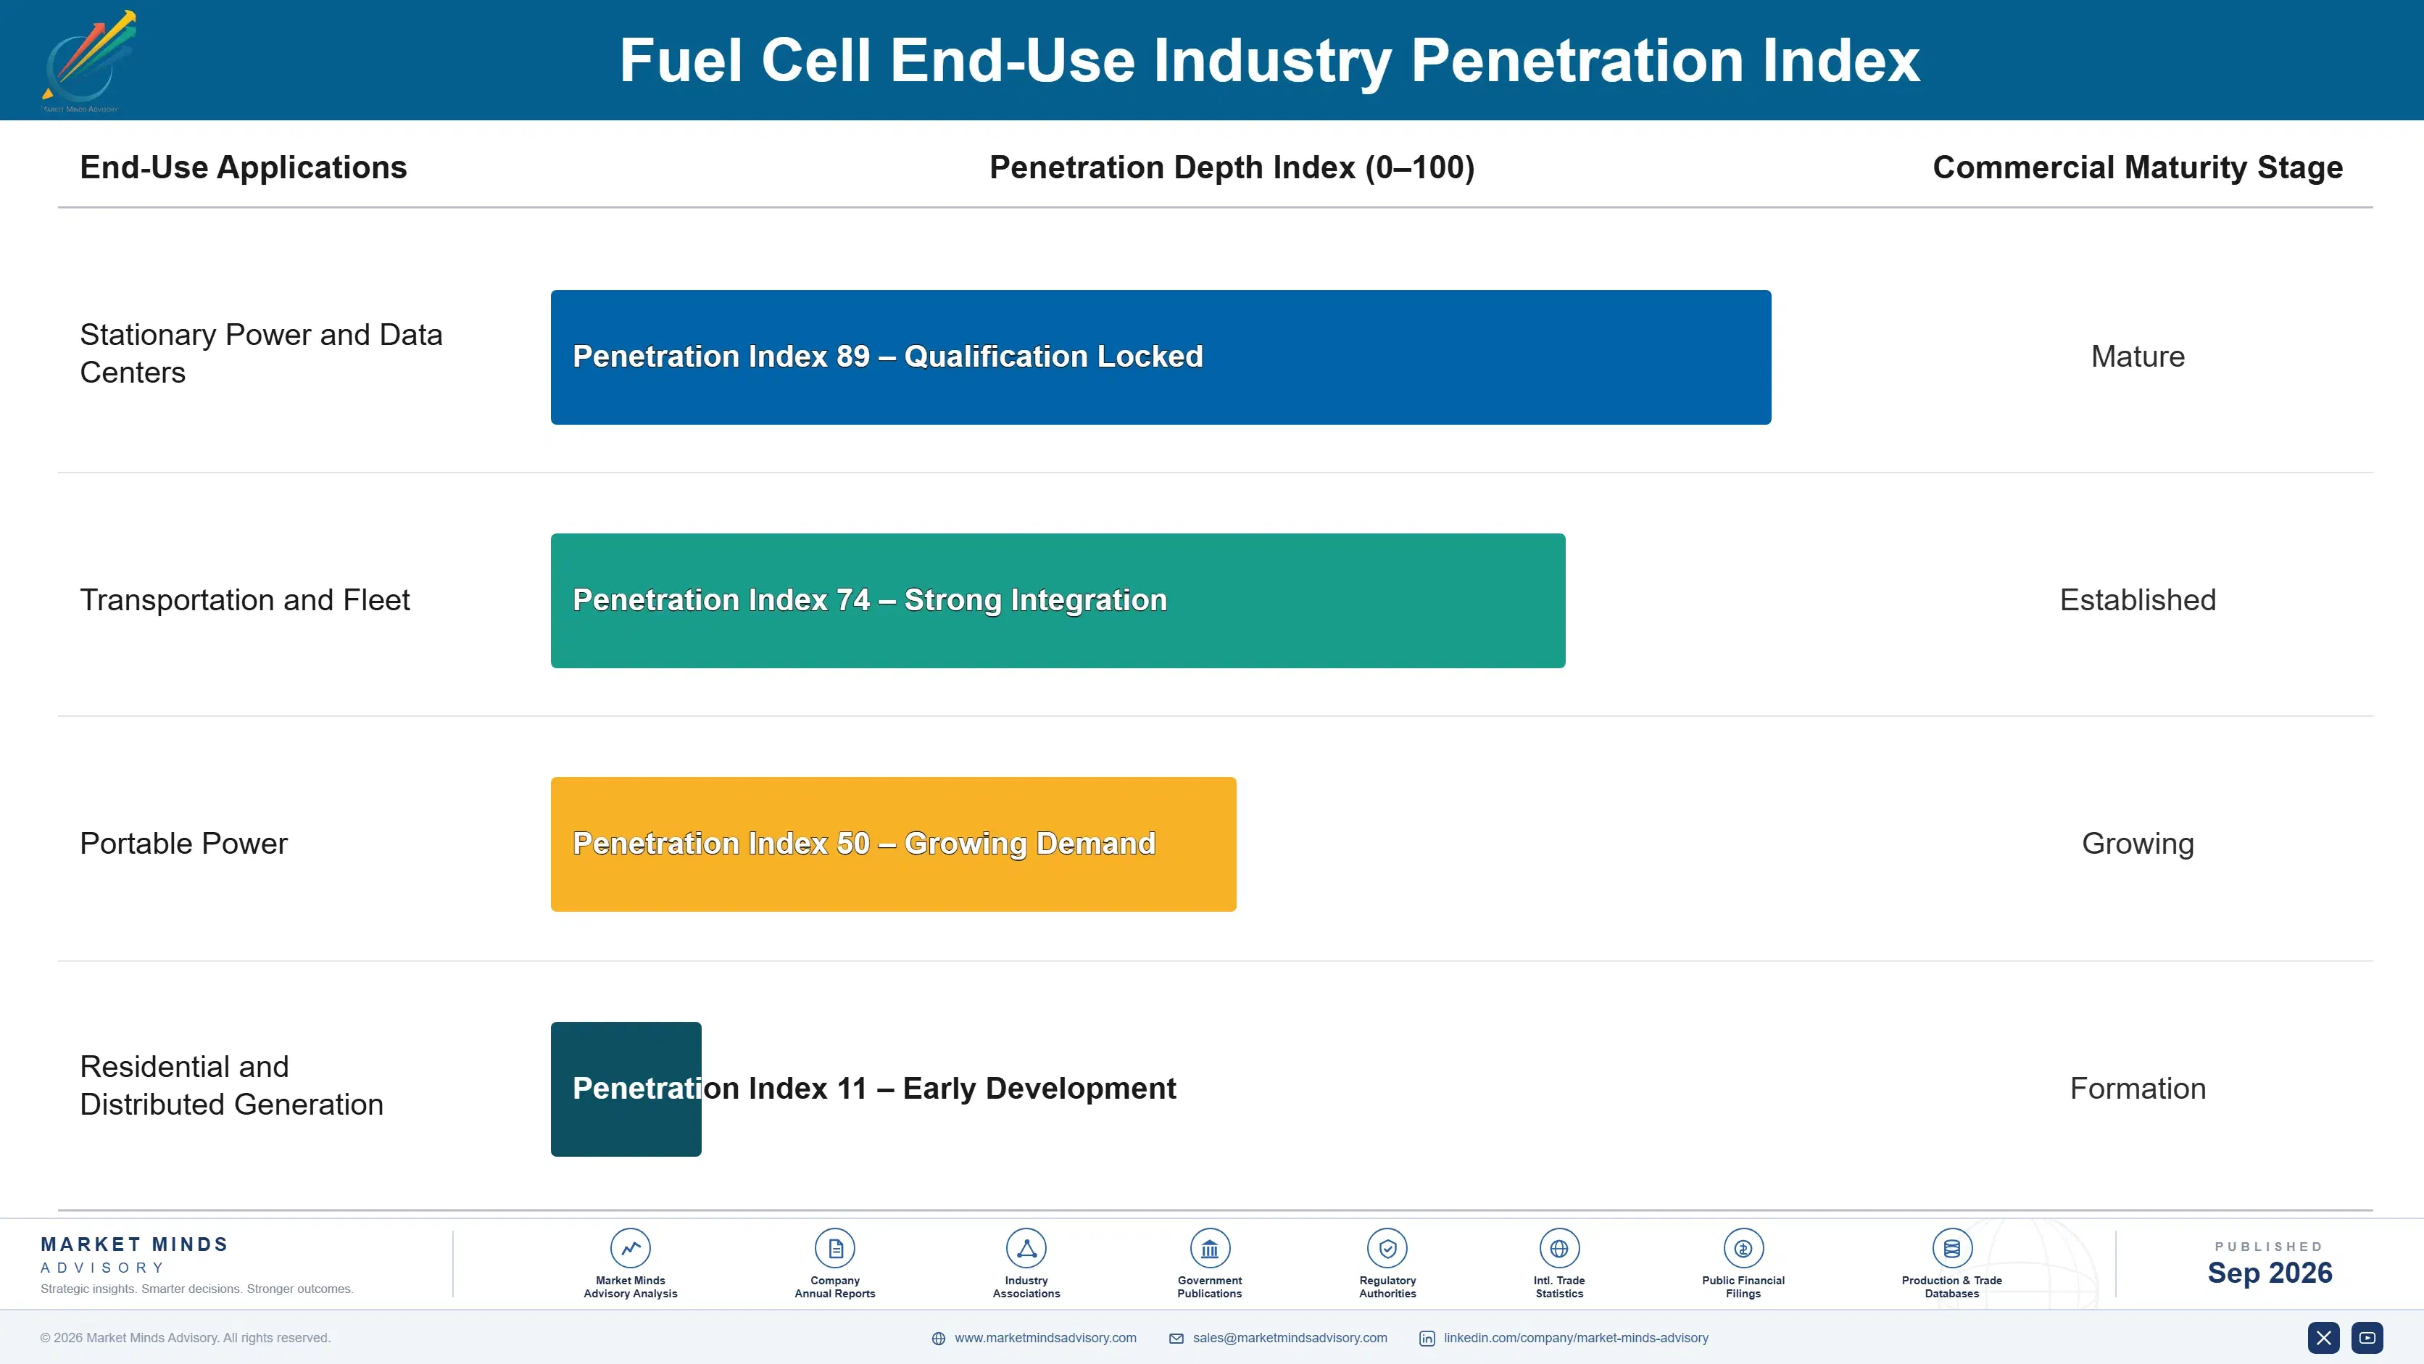Click the Intl. Trade Statistics globe icon
Screen dimensions: 2424x1364
[x=1558, y=1248]
